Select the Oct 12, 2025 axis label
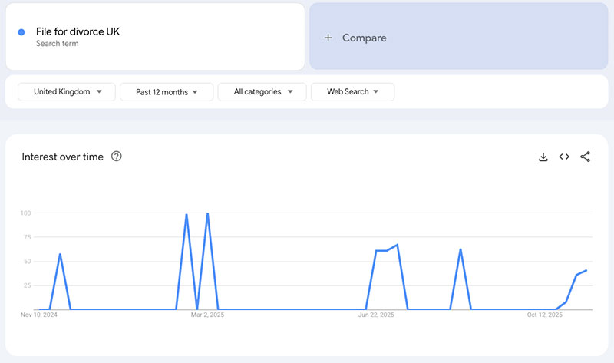The image size is (614, 363). coord(544,315)
